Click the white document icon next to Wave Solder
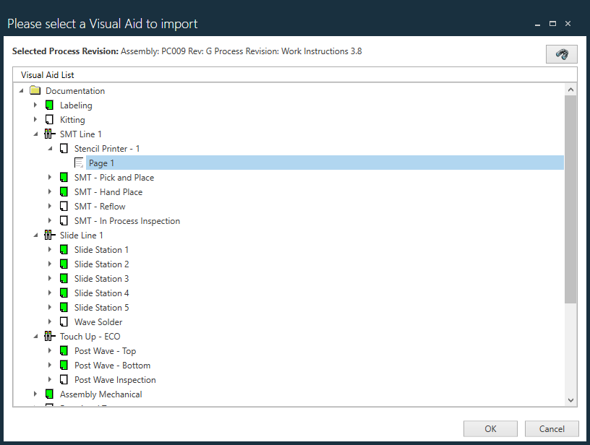Viewport: 590px width, 445px height. point(63,321)
